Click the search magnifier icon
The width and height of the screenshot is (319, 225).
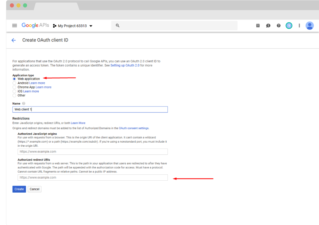tap(118, 26)
